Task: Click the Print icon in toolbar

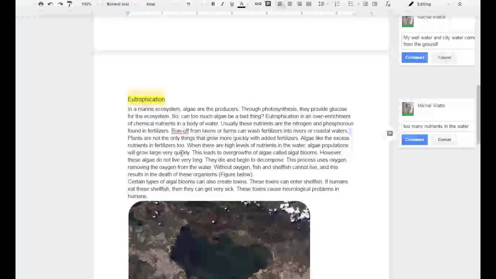Action: click(x=41, y=4)
